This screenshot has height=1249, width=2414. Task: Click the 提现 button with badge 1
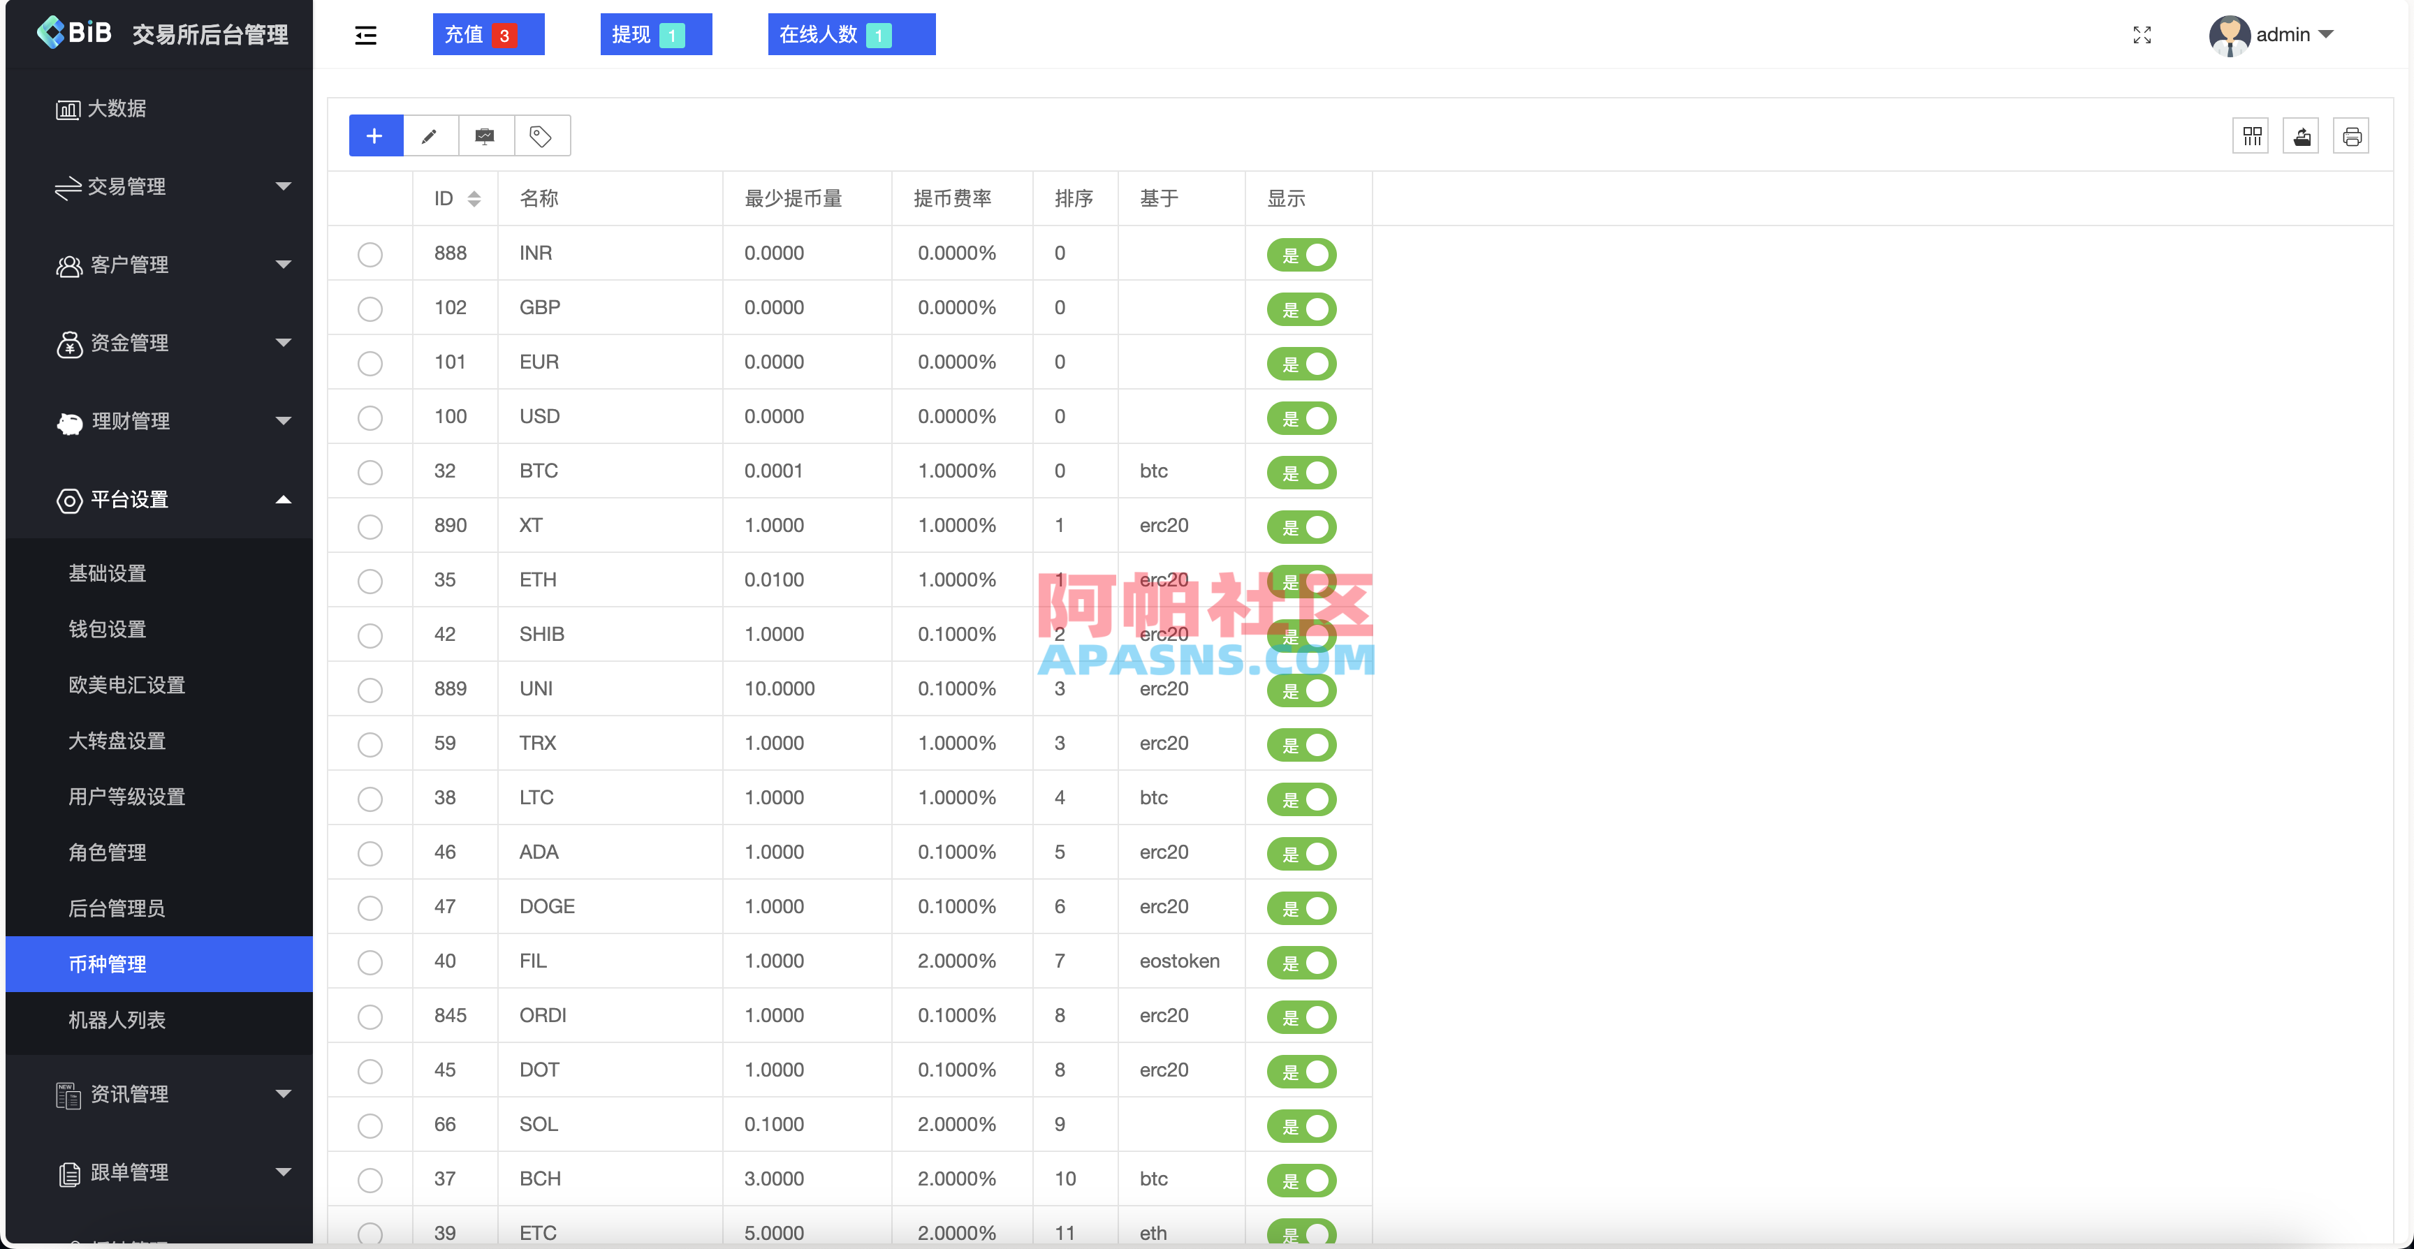click(x=656, y=35)
